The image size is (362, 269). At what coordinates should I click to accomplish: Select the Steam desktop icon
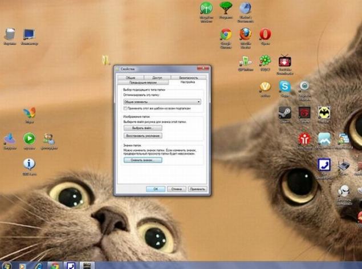pyautogui.click(x=284, y=113)
